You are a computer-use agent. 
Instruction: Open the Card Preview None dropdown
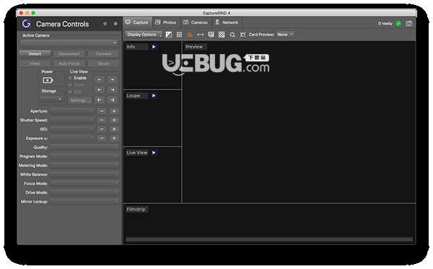pyautogui.click(x=285, y=35)
